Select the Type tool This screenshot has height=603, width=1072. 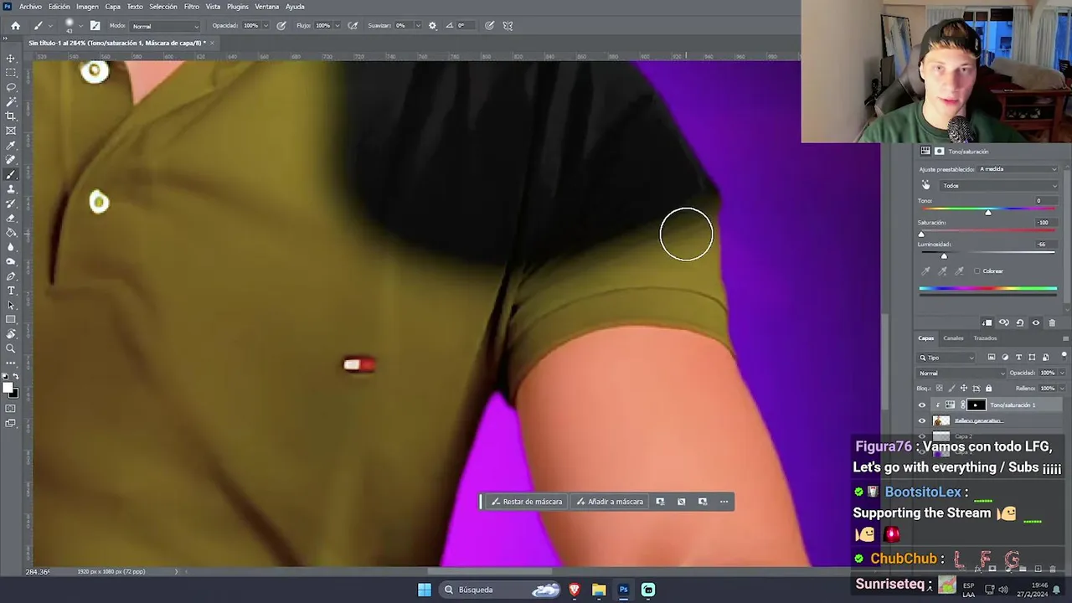tap(11, 291)
